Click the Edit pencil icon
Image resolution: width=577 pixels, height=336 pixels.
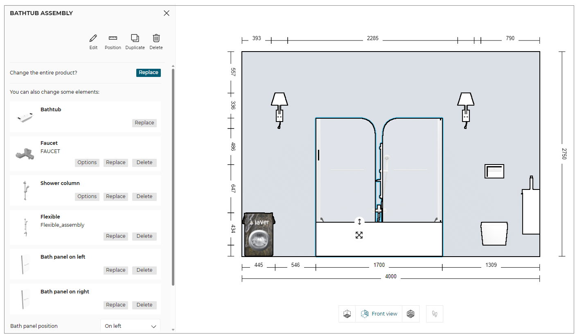93,39
